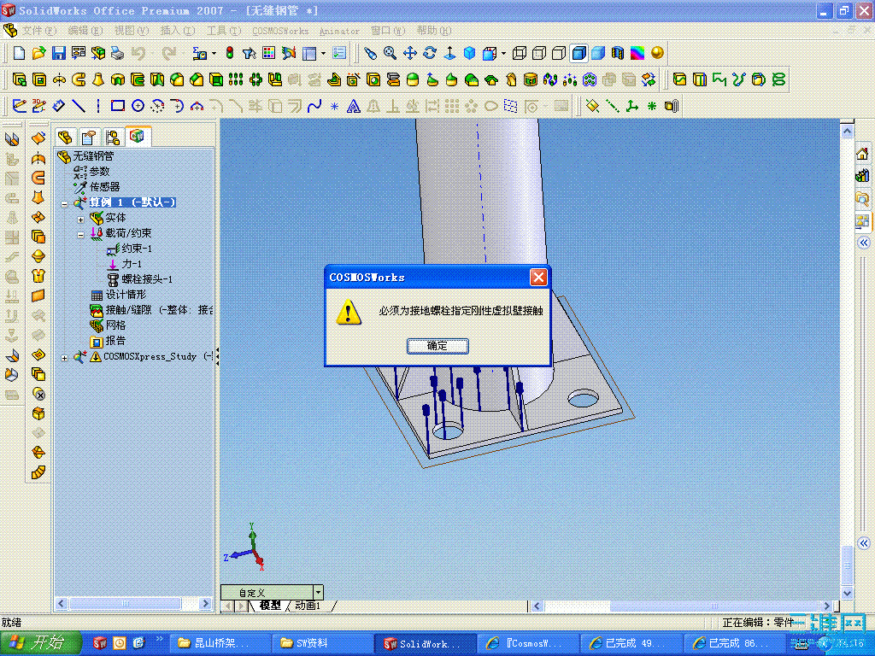Click the Windows 开始 Start button

click(x=41, y=643)
